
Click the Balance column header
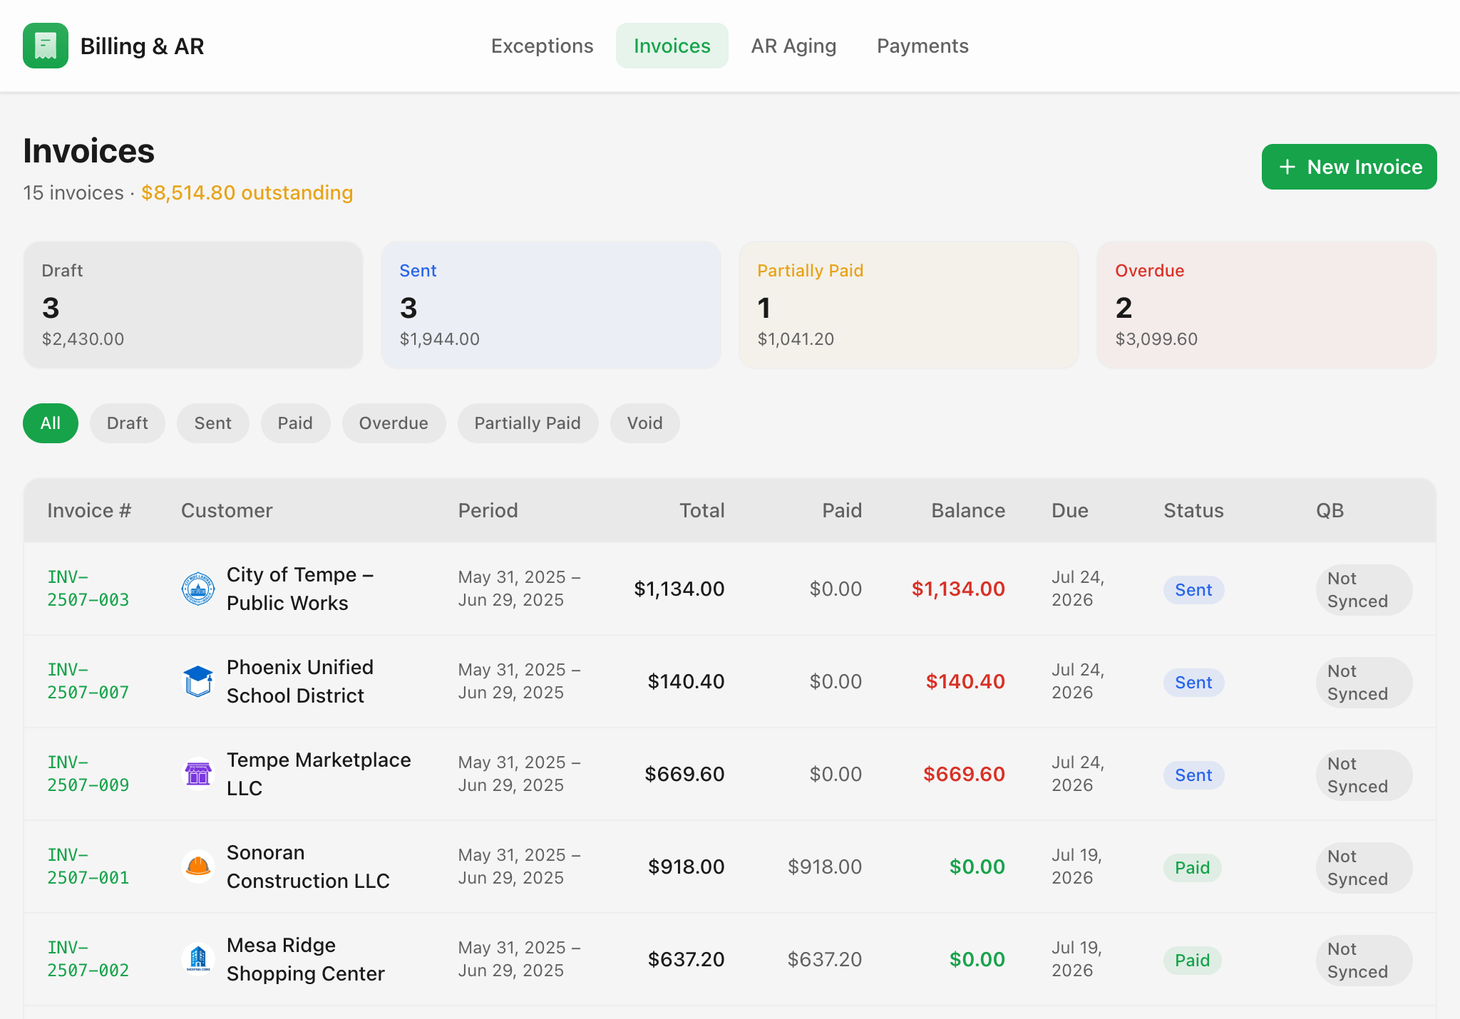click(968, 510)
